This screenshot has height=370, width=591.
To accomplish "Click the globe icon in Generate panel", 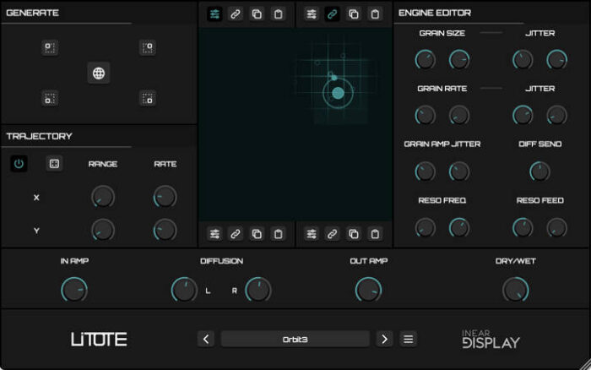I will [99, 73].
